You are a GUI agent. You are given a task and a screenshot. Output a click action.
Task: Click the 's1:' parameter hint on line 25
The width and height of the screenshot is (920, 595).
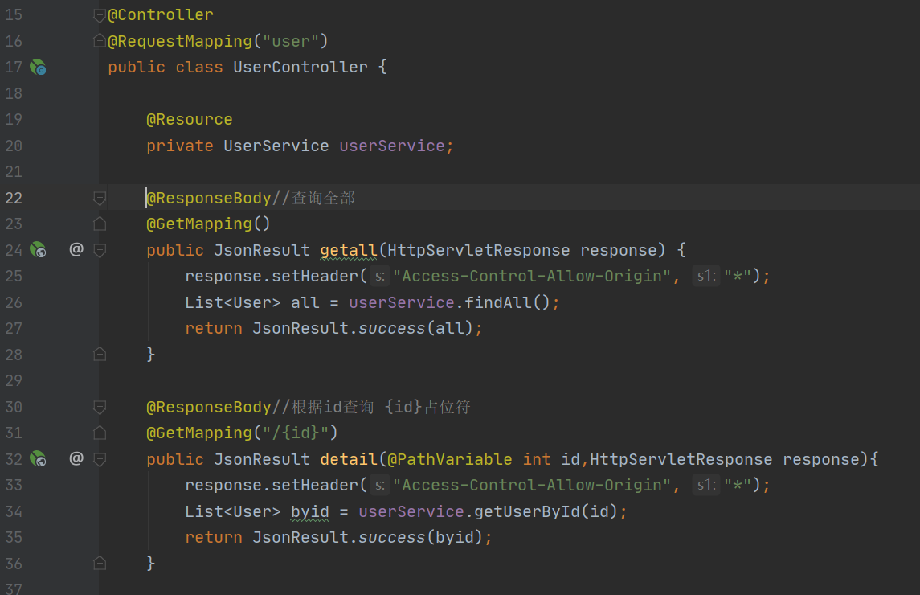pos(705,277)
